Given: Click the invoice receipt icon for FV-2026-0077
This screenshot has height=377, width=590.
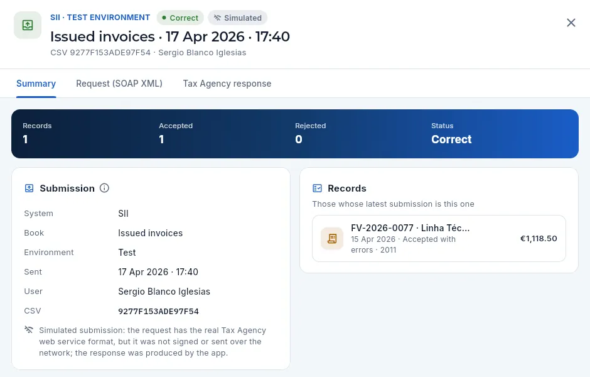Looking at the screenshot, I should pos(332,238).
